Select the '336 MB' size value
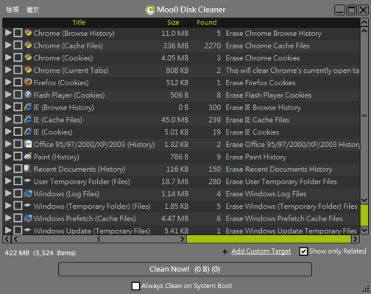This screenshot has height=294, width=371. pos(176,46)
